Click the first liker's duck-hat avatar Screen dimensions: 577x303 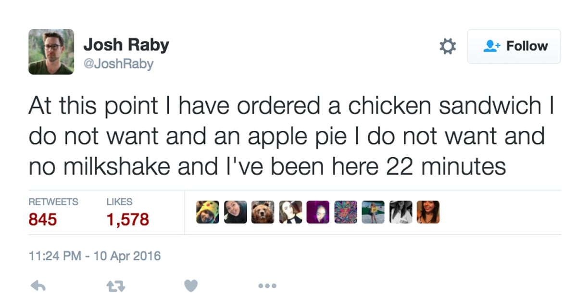coord(207,212)
